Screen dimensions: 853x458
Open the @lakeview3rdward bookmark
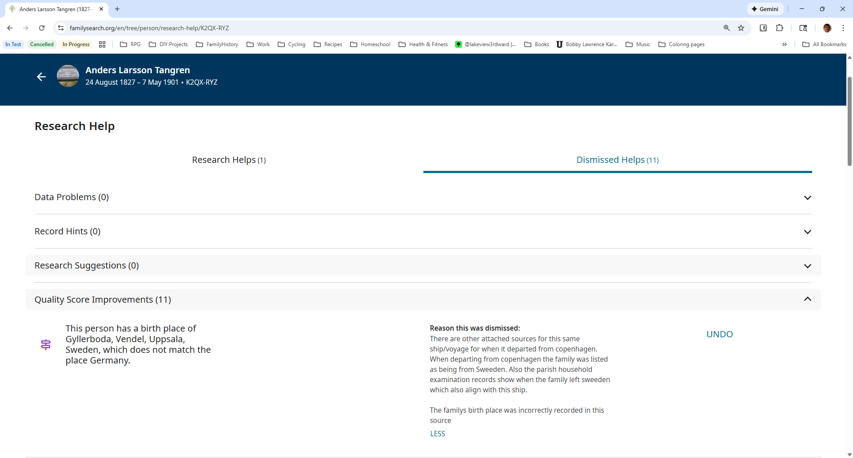pos(486,44)
